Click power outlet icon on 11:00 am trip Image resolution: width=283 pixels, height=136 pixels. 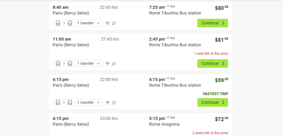coord(114,64)
